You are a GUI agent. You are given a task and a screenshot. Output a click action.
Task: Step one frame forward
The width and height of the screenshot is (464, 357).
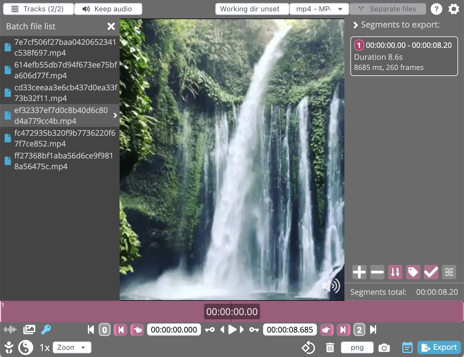pyautogui.click(x=242, y=329)
